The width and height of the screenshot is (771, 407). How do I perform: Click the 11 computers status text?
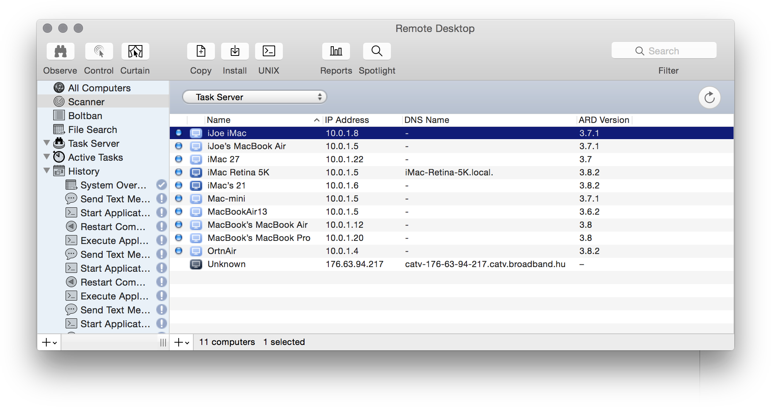227,342
